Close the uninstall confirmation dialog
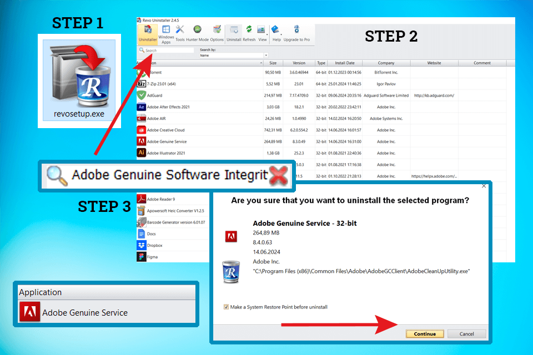Screen dimensions: 533x355 tap(484, 186)
